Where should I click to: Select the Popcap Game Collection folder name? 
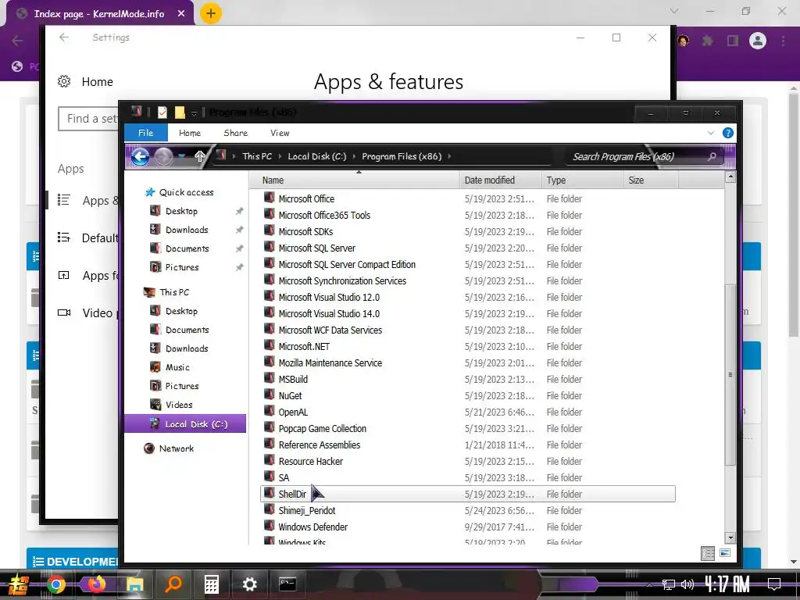pyautogui.click(x=323, y=429)
